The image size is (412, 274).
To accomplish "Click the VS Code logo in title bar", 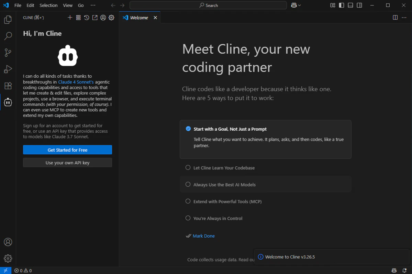I will [x=6, y=5].
